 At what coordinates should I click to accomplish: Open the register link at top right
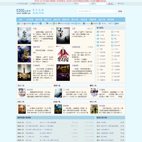120,4
